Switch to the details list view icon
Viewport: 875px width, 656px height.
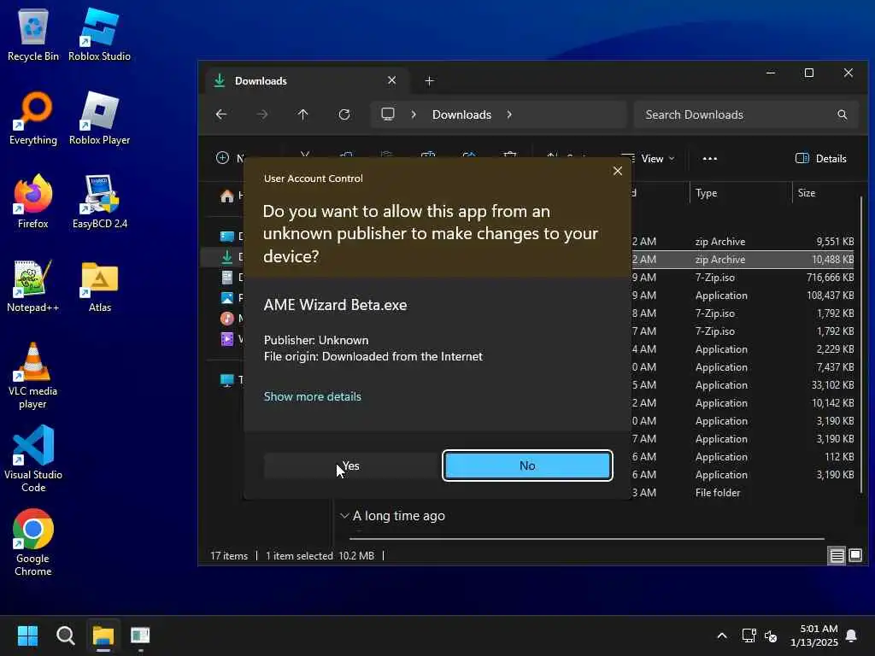(x=837, y=555)
